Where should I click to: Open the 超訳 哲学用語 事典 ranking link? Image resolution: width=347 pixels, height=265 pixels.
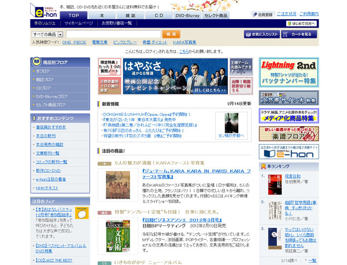tap(301, 208)
